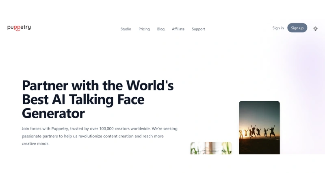This screenshot has height=173, width=325.
Task: Toggle the light/dark theme sun icon
Action: [x=315, y=29]
